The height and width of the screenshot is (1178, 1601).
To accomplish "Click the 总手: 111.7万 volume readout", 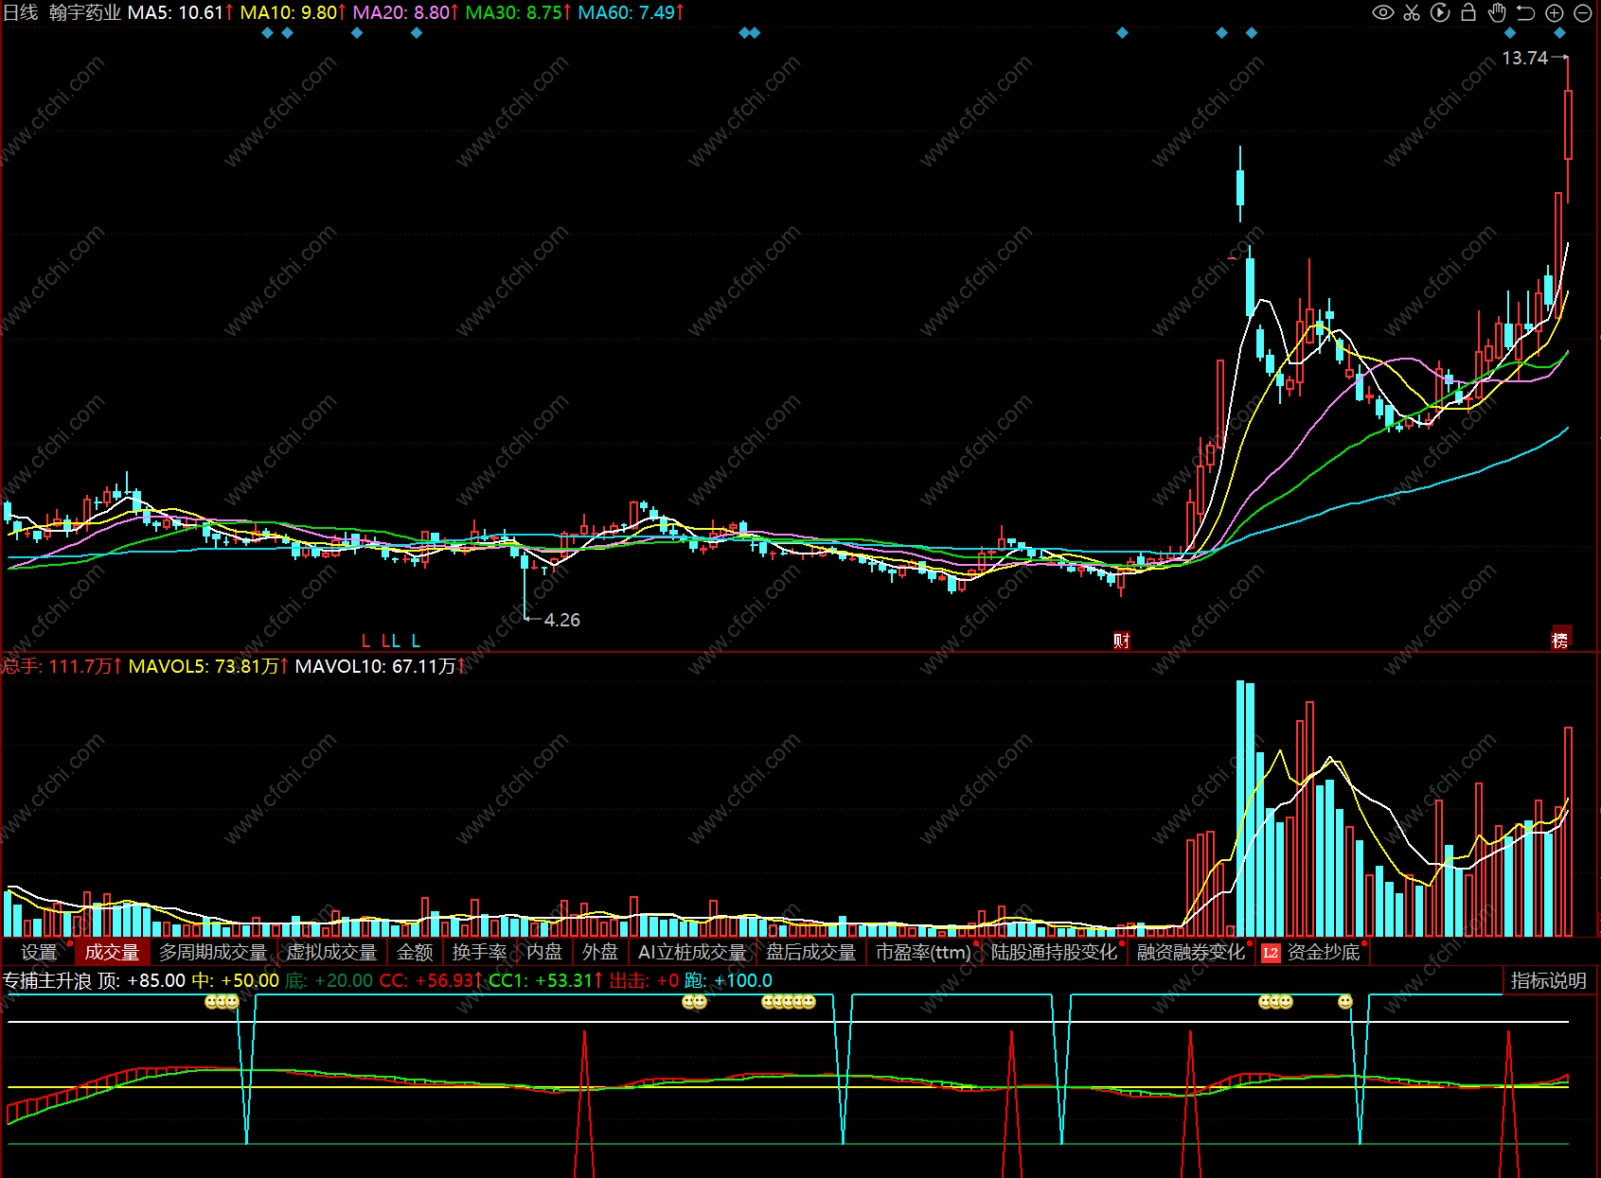I will pos(62,666).
